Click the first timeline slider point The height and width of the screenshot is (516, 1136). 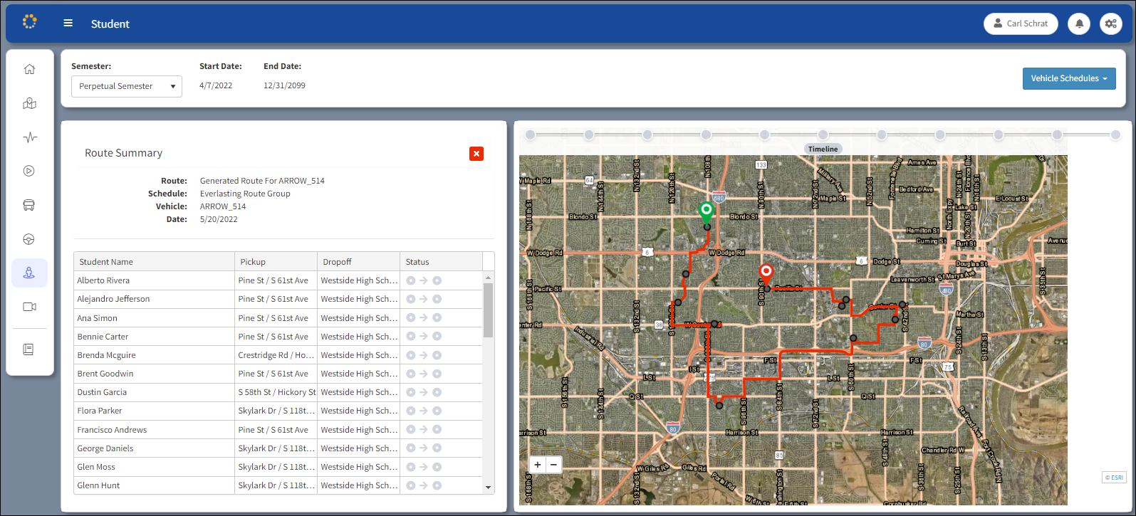[530, 135]
